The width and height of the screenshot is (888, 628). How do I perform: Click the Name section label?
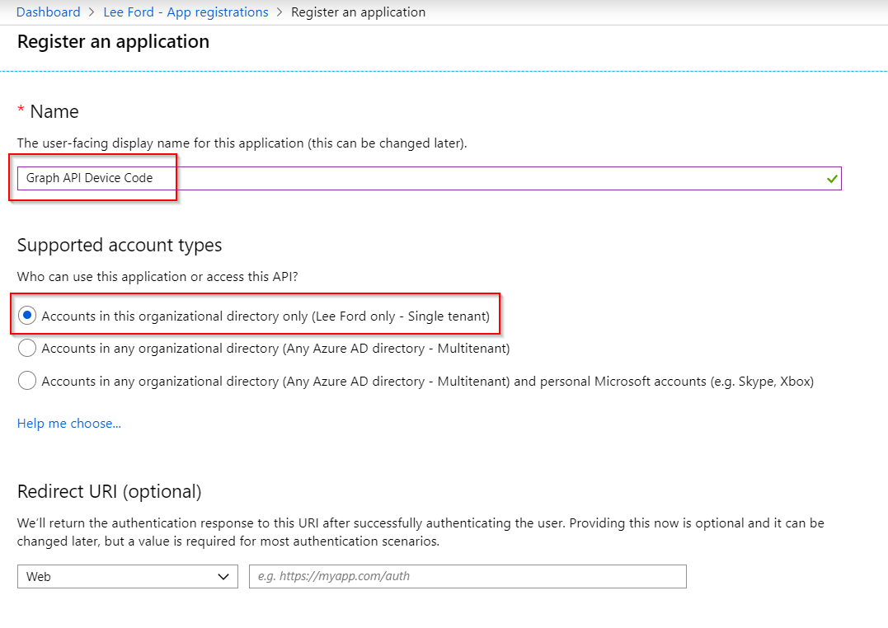[54, 111]
